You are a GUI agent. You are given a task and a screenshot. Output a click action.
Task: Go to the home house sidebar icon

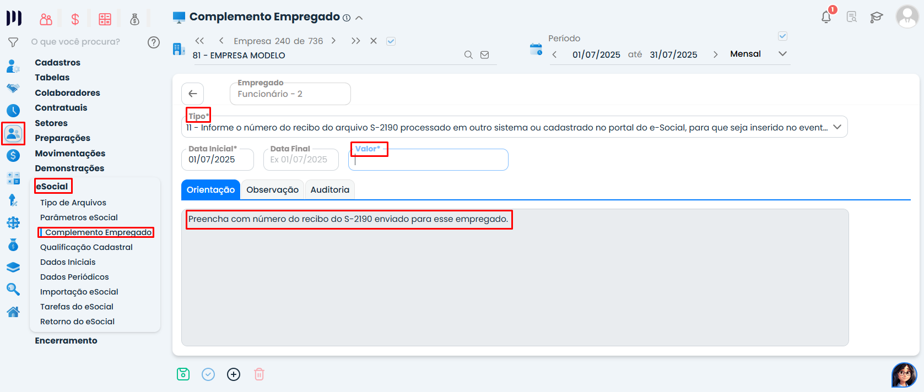pyautogui.click(x=13, y=312)
